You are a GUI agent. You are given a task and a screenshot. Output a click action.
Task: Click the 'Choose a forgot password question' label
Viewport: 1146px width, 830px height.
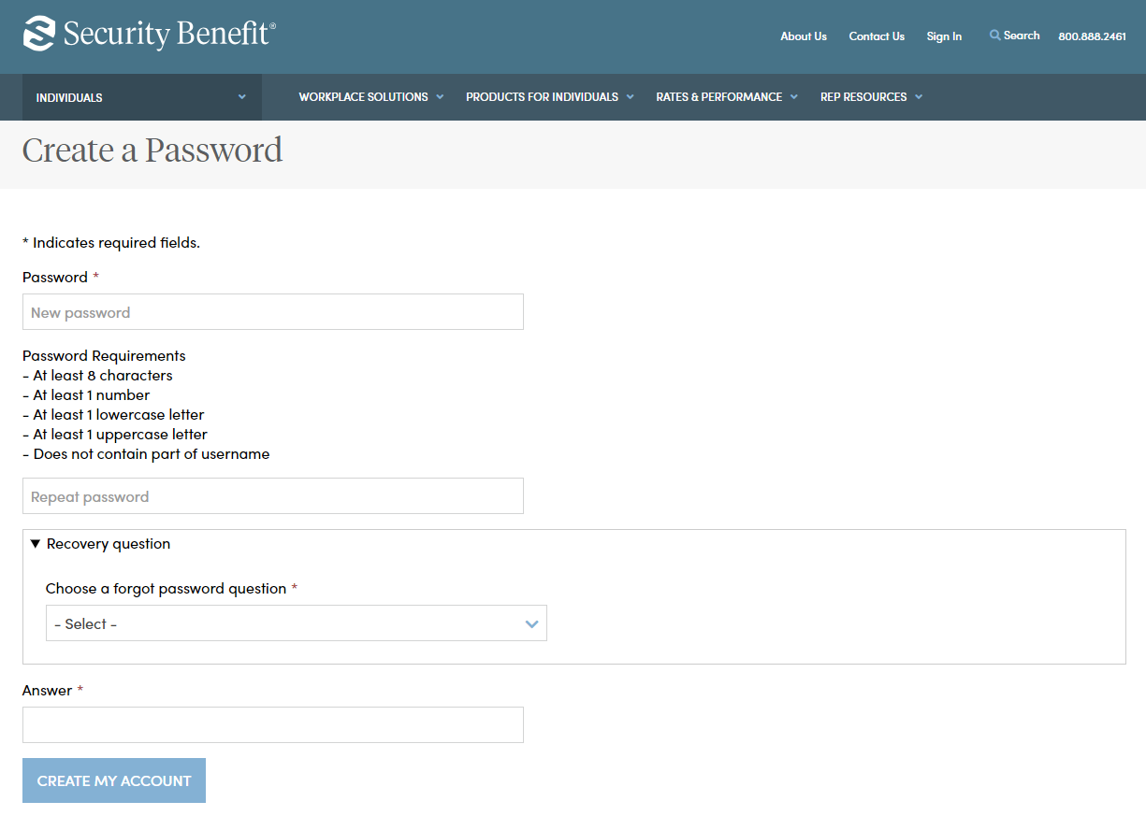[x=167, y=589]
